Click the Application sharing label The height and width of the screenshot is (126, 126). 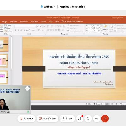click(72, 7)
